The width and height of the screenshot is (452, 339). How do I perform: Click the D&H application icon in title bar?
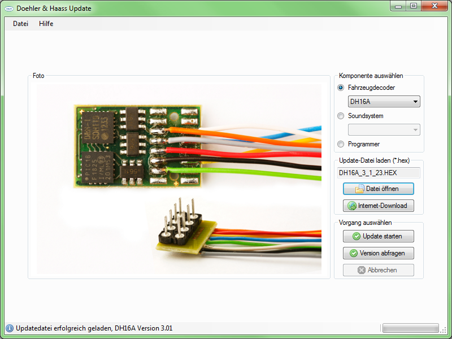point(9,8)
